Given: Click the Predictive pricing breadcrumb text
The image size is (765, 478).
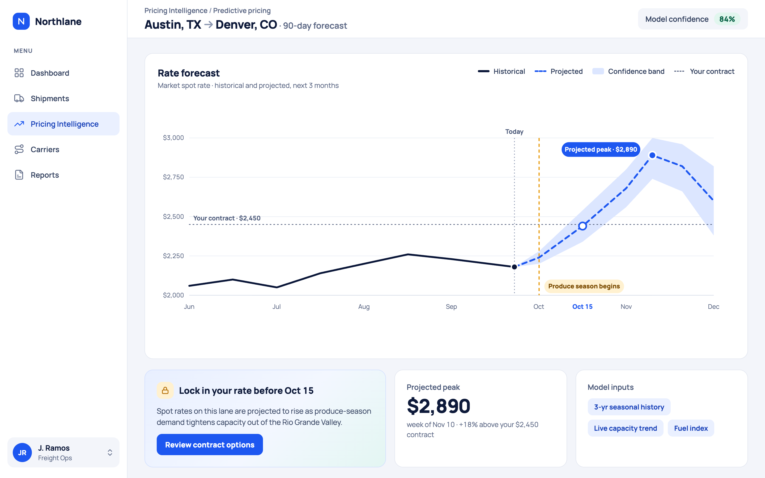Looking at the screenshot, I should [x=242, y=10].
